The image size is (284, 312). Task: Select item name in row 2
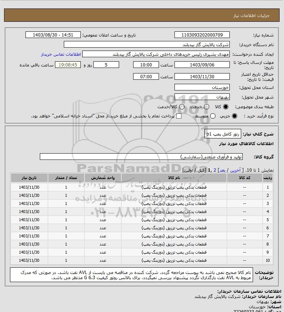coord(174,195)
